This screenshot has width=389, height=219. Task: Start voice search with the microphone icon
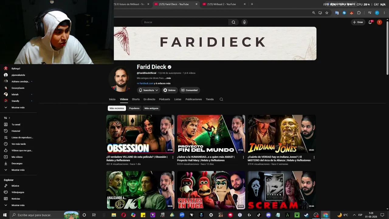[x=244, y=22]
